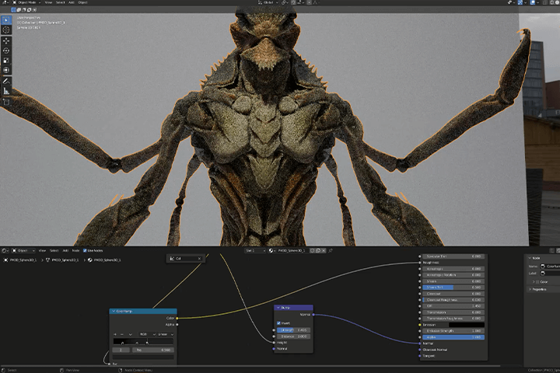Viewport: 560px width, 373px height.
Task: Click the unlink material X button
Action: [324, 250]
